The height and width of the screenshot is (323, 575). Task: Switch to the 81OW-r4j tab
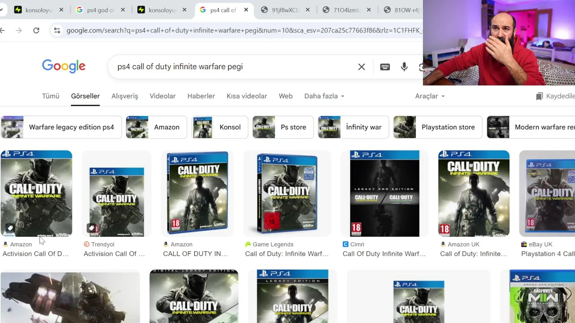click(401, 10)
